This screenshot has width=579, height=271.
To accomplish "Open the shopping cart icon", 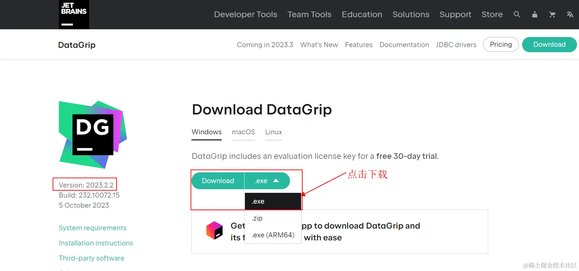I will 552,14.
